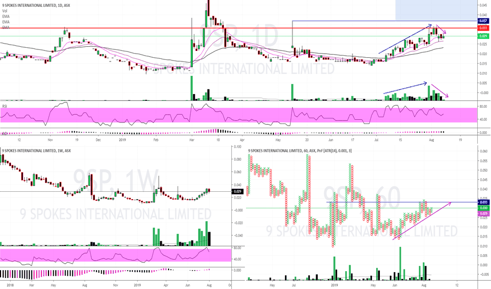Click the Nov label on the weekly time axis
This screenshot has height=289, width=491.
(x=115, y=285)
